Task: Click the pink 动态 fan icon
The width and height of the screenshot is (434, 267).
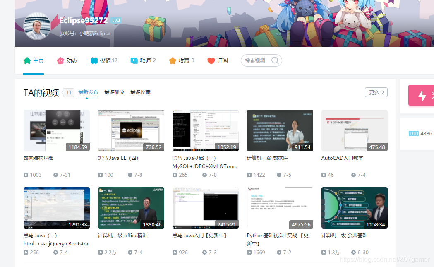Action: (x=60, y=61)
